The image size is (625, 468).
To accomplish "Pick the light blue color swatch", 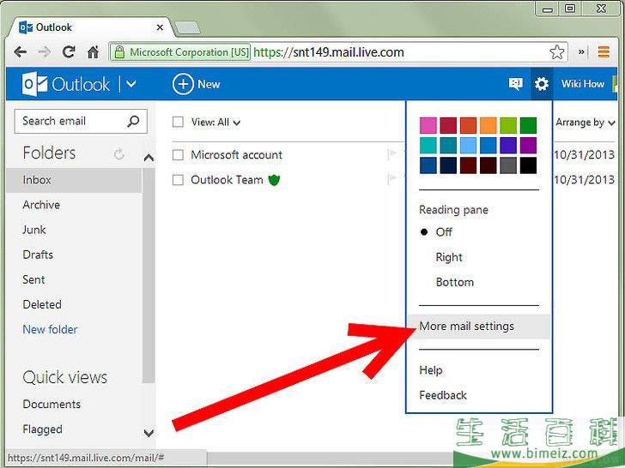I will (x=469, y=145).
